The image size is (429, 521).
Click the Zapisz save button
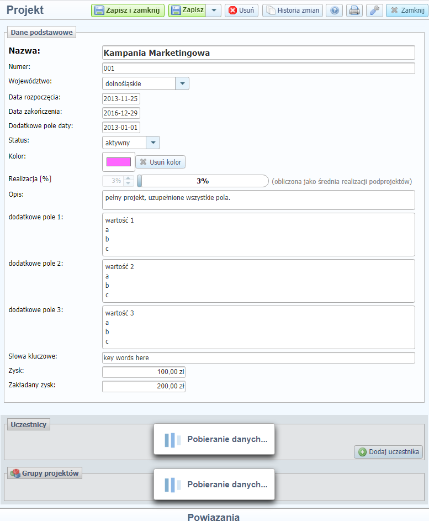188,10
